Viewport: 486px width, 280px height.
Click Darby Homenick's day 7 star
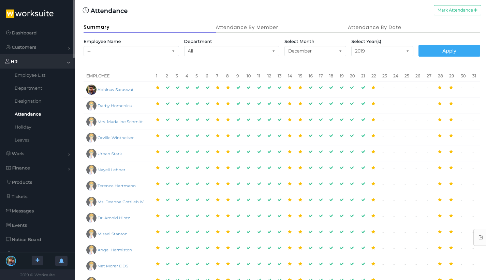pos(218,104)
